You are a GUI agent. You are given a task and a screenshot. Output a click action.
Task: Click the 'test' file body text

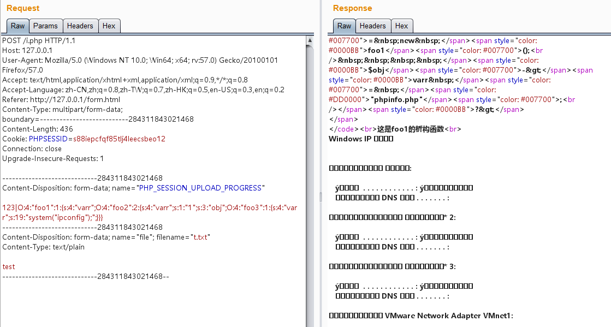(x=9, y=266)
